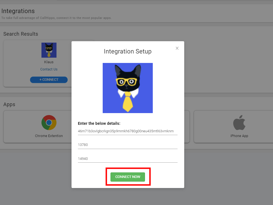Close the Integration Setup dialog
This screenshot has width=273, height=205.
[x=177, y=48]
